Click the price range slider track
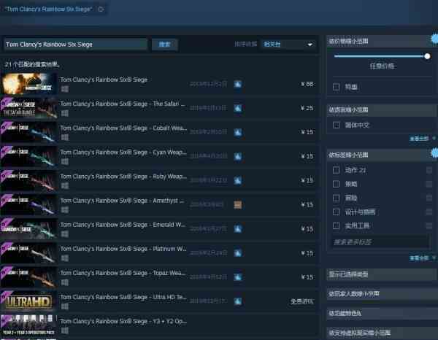The image size is (438, 340). click(x=379, y=56)
